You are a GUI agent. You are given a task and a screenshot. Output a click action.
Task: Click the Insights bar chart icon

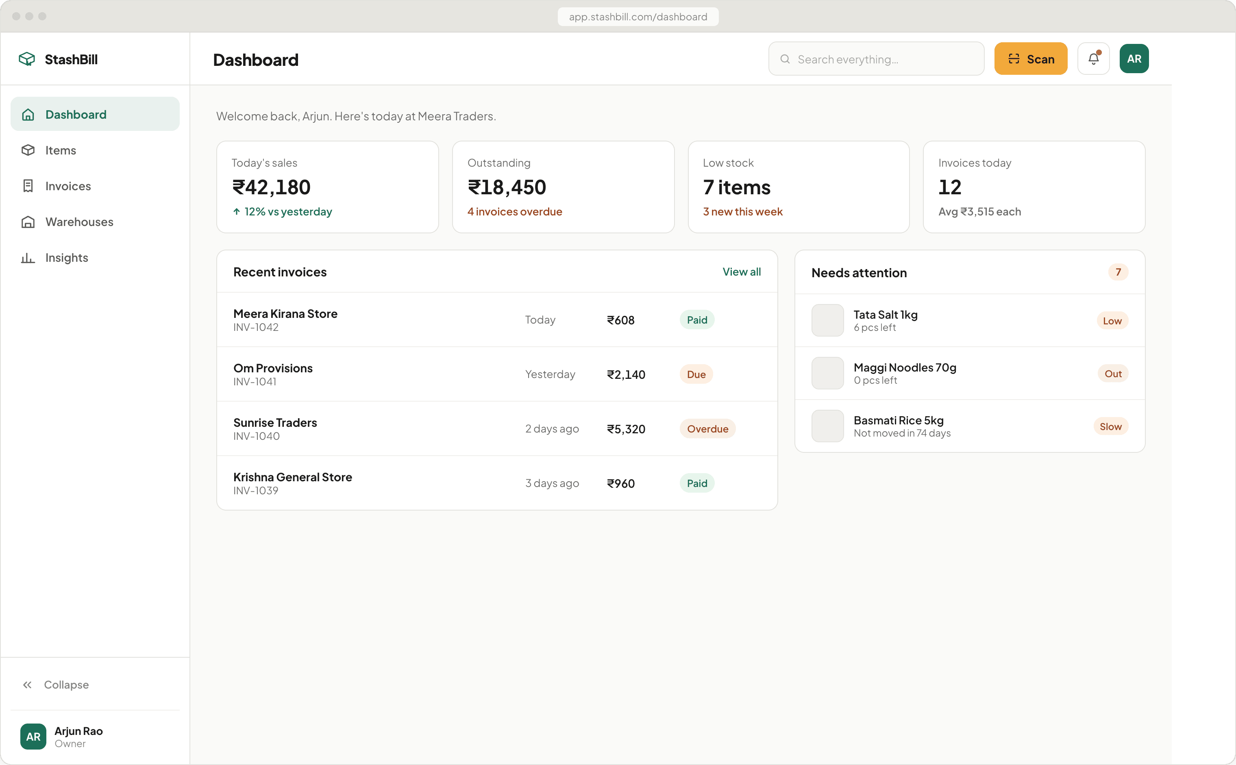point(28,258)
